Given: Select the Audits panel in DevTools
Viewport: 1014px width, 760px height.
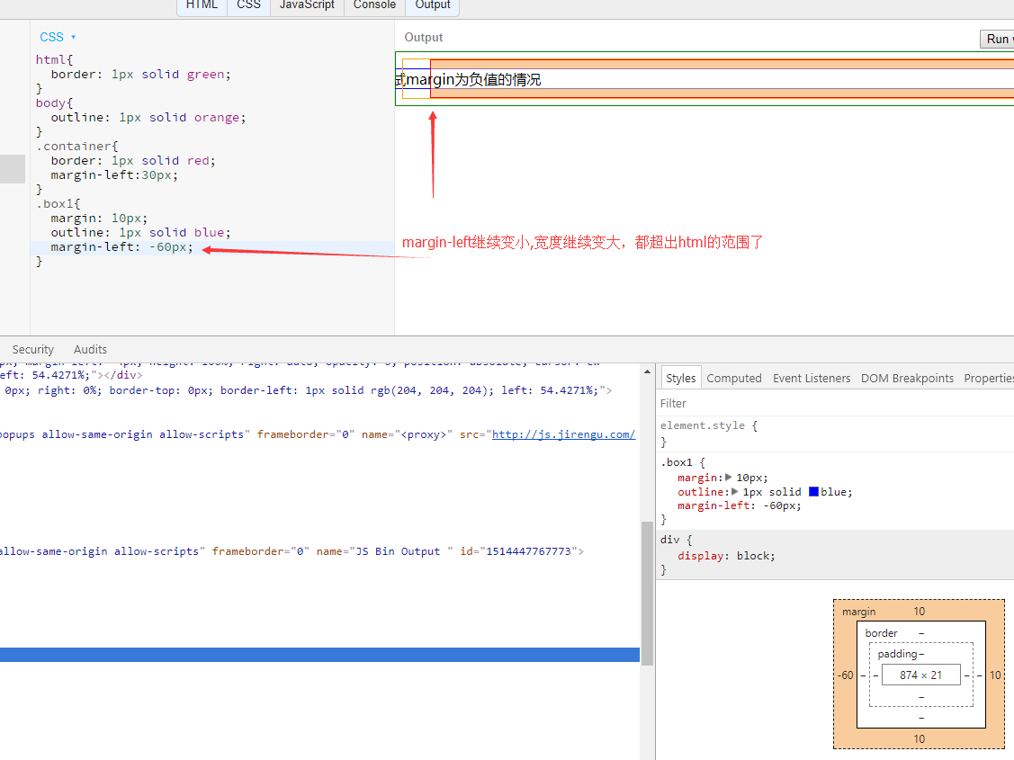Looking at the screenshot, I should [x=90, y=349].
